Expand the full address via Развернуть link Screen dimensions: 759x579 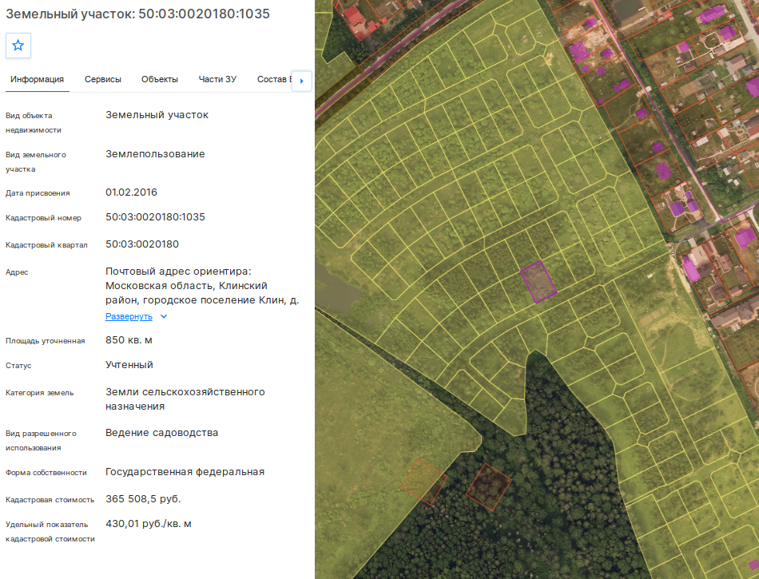click(129, 316)
